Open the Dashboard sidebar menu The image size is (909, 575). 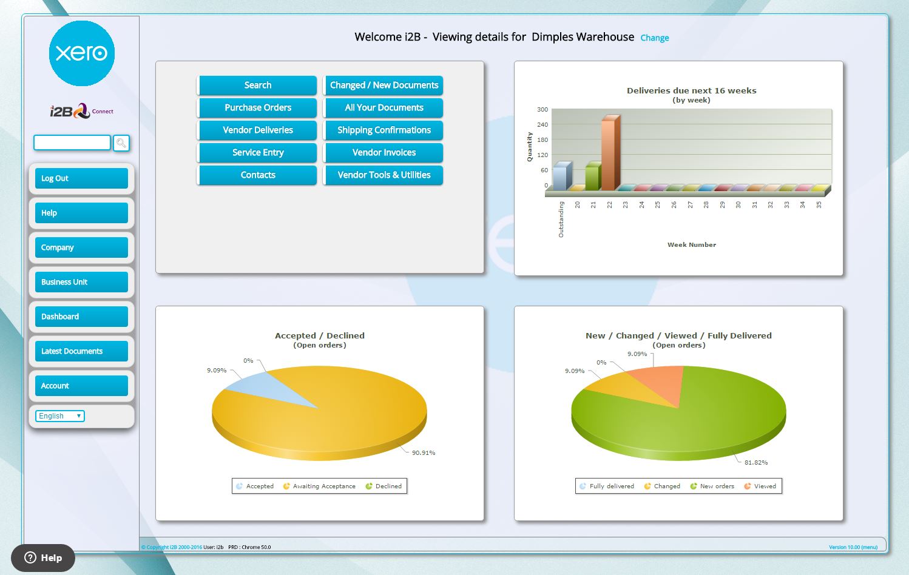pyautogui.click(x=81, y=317)
